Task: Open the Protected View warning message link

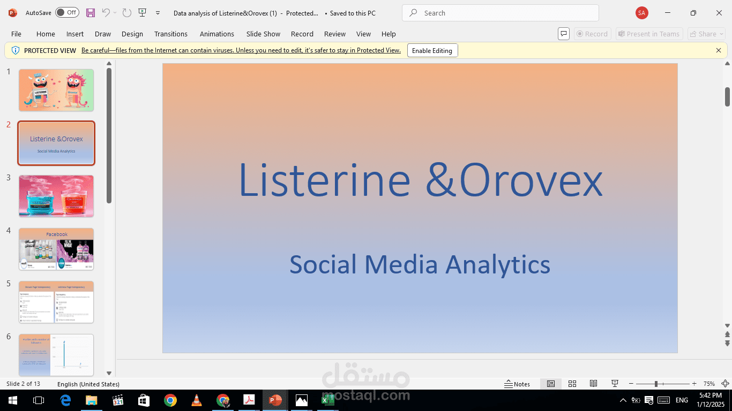Action: tap(241, 50)
